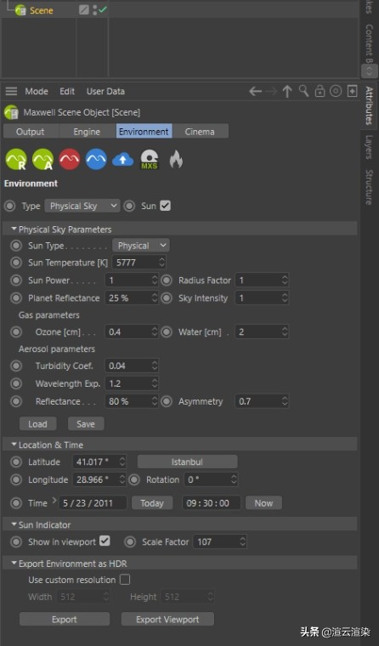The image size is (379, 646).
Task: Select the Environment tab
Action: tap(144, 132)
